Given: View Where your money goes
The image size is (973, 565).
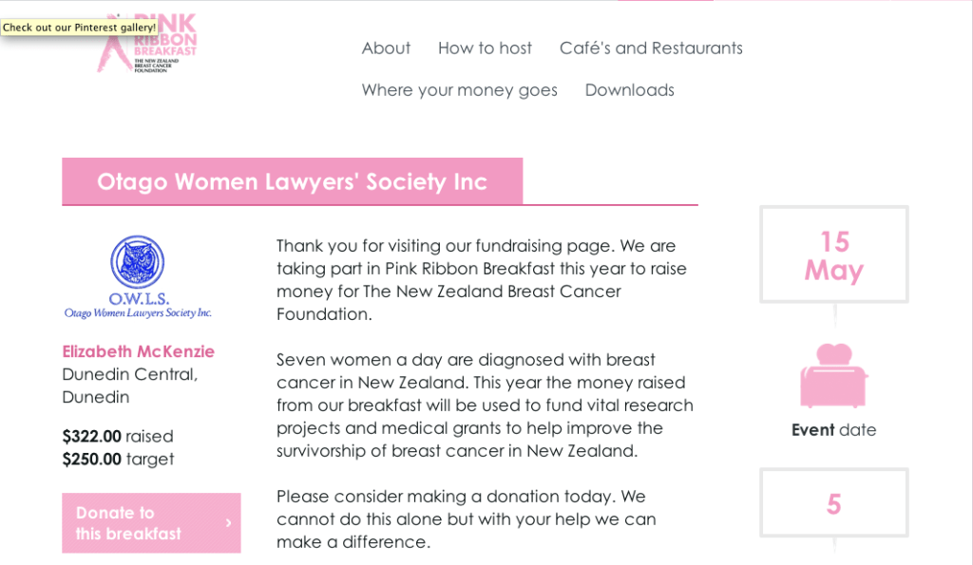Looking at the screenshot, I should [459, 89].
